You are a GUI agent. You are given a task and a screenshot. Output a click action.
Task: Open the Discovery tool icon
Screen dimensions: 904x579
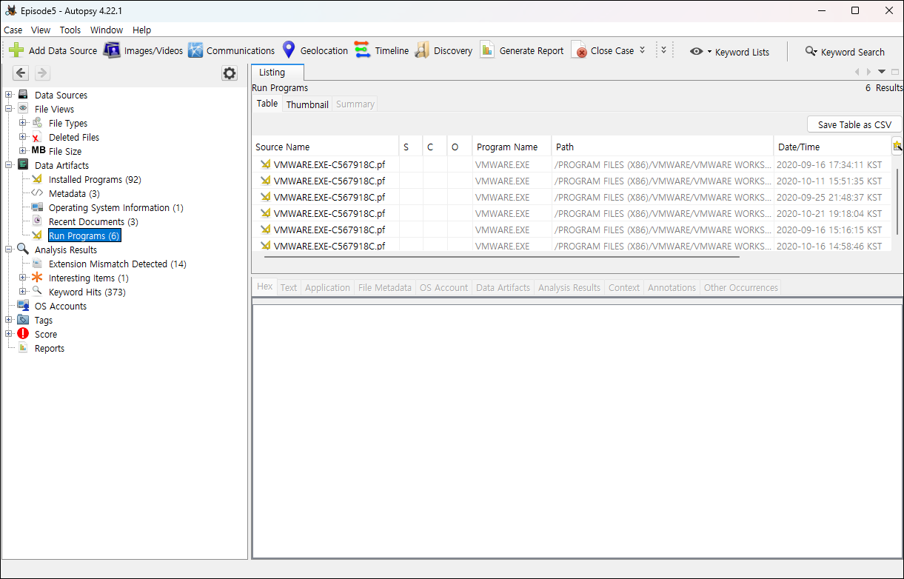click(422, 50)
